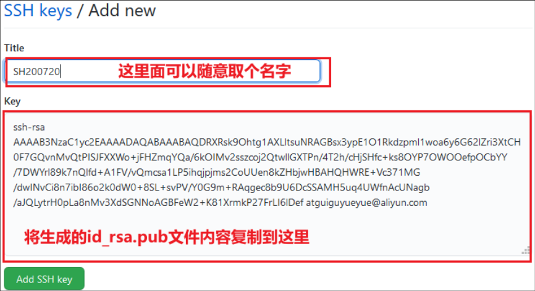
Task: Focus the Title input containing SH200720
Action: [163, 71]
